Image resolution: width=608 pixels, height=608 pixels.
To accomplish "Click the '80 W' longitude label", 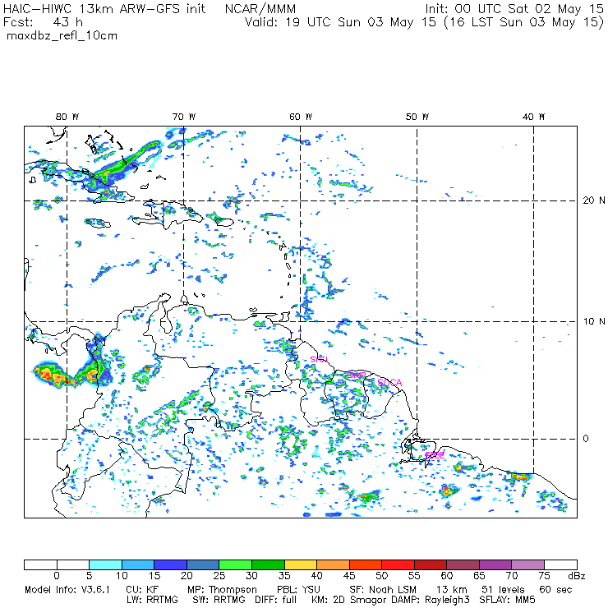I will pos(67,117).
